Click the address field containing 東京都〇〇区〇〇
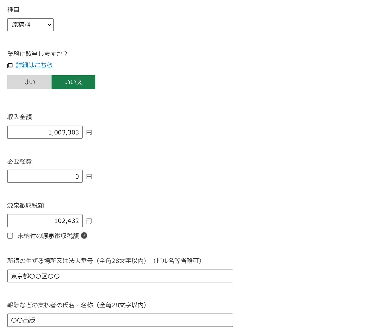Screen dimensions: 392x331 coord(120,276)
